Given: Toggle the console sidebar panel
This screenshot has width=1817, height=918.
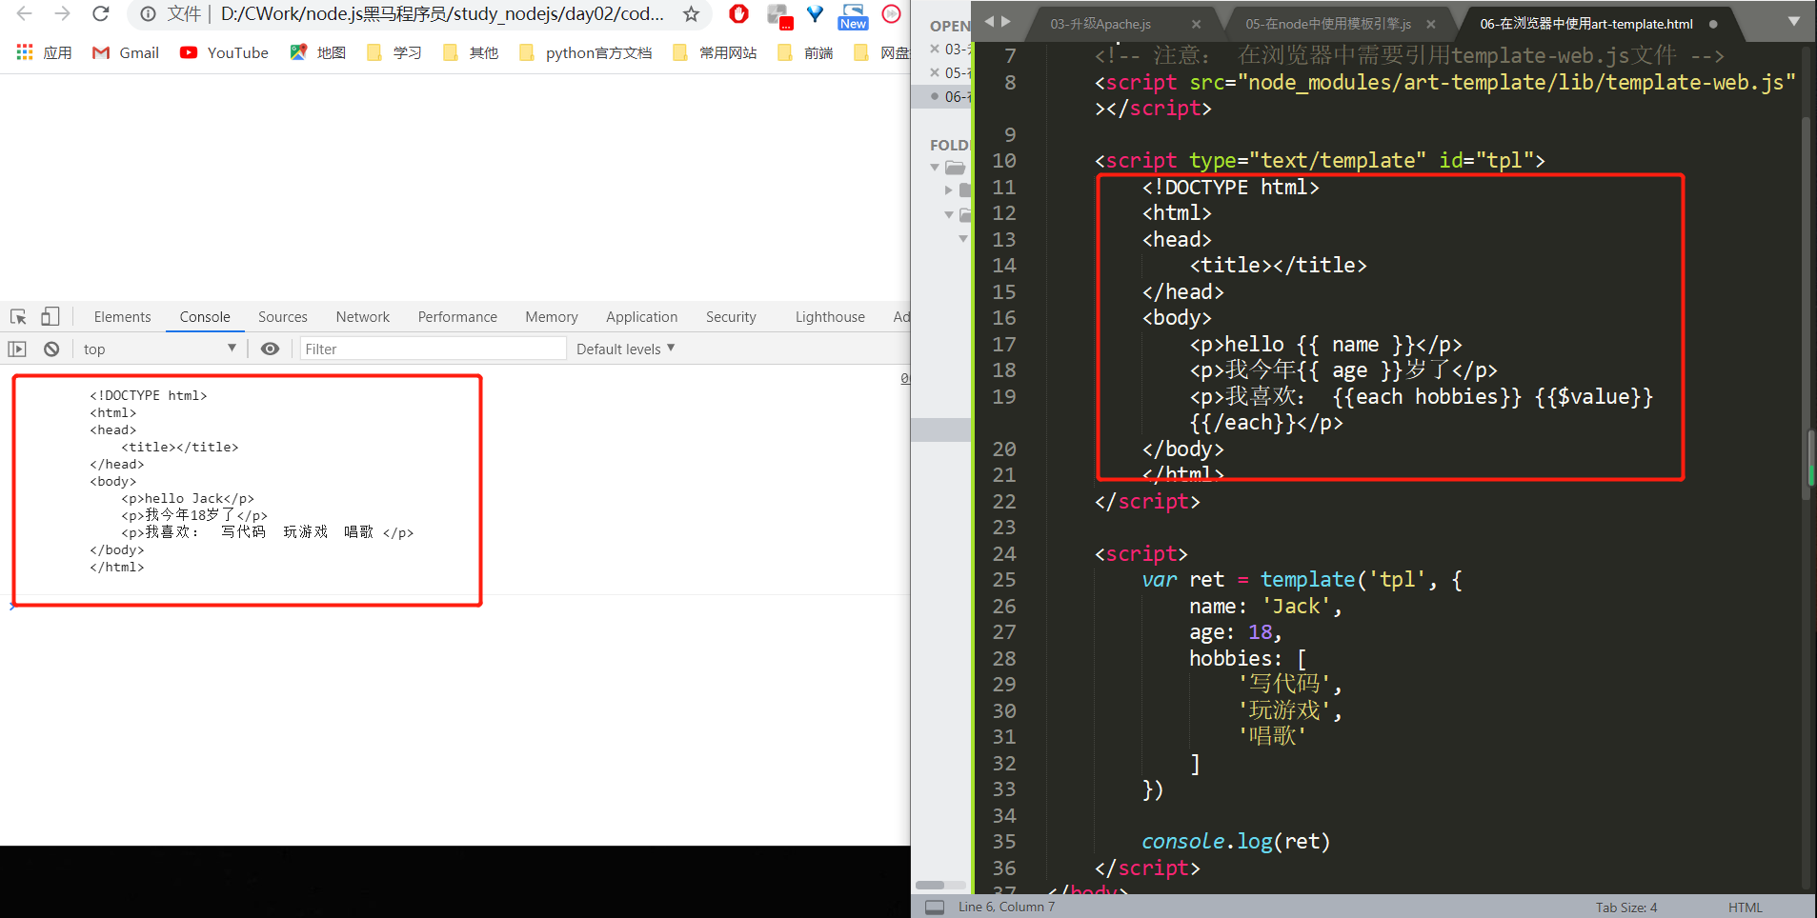Looking at the screenshot, I should [17, 349].
